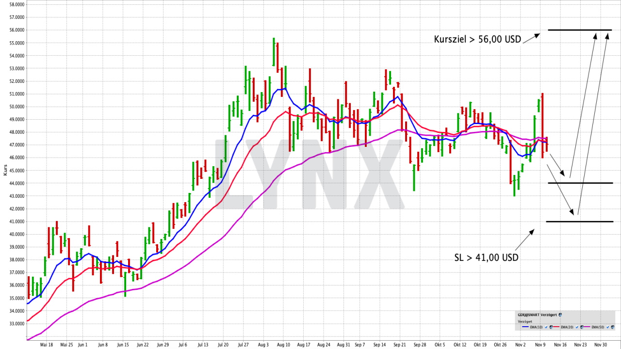Click the globe icon next to GDXJ@SMART Verzögert
621x349 pixels.
pyautogui.click(x=560, y=315)
